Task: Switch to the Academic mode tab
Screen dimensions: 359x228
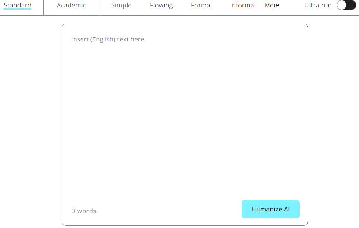Action: [71, 6]
